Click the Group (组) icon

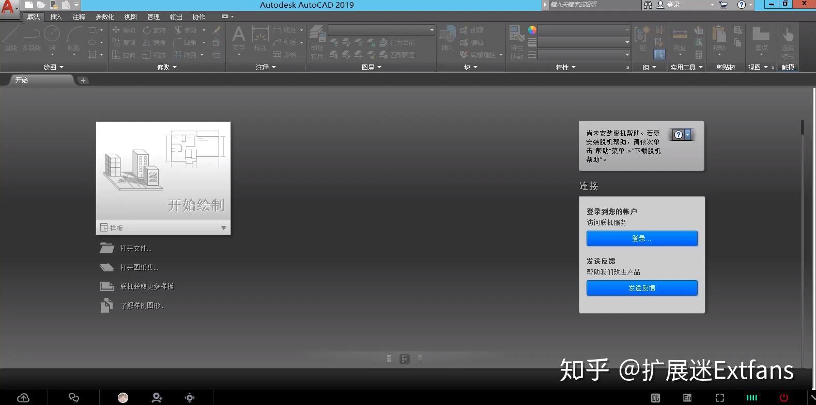tap(642, 39)
